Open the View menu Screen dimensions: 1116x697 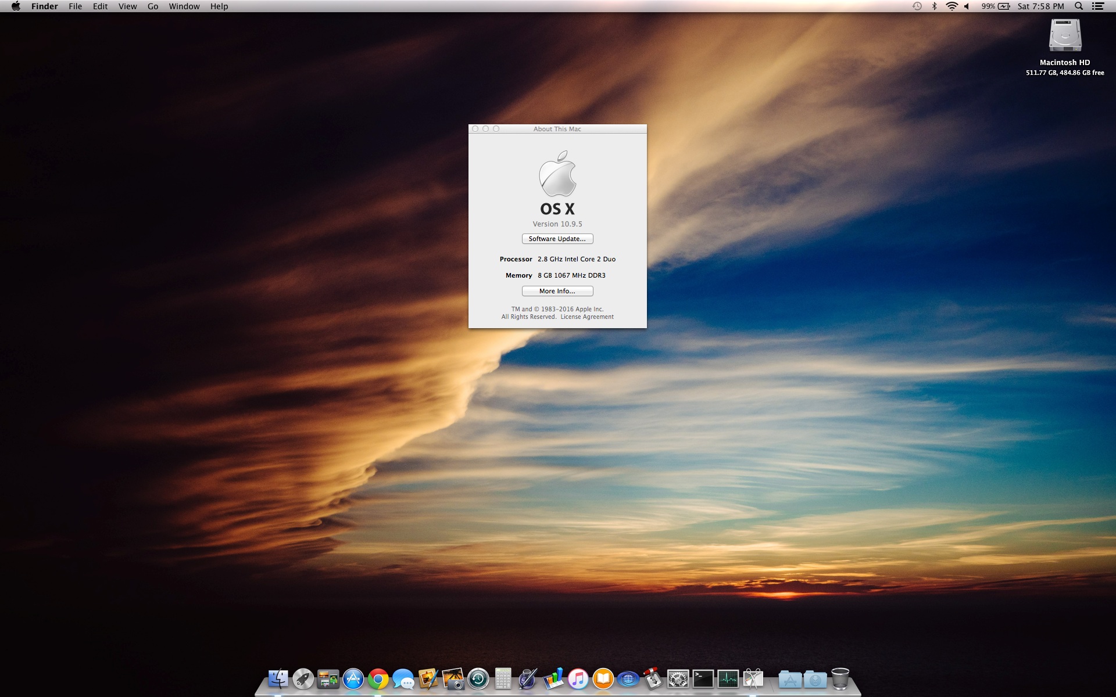click(x=128, y=6)
